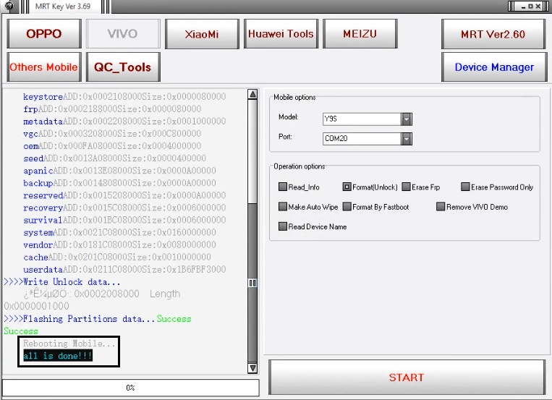Select the VIVO brand button
Viewport: 552px width, 400px height.
tap(123, 34)
